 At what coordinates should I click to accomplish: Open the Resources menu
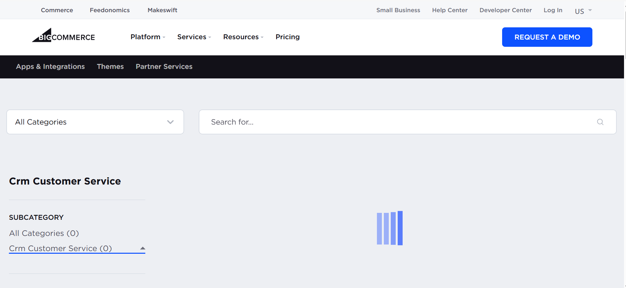click(243, 37)
